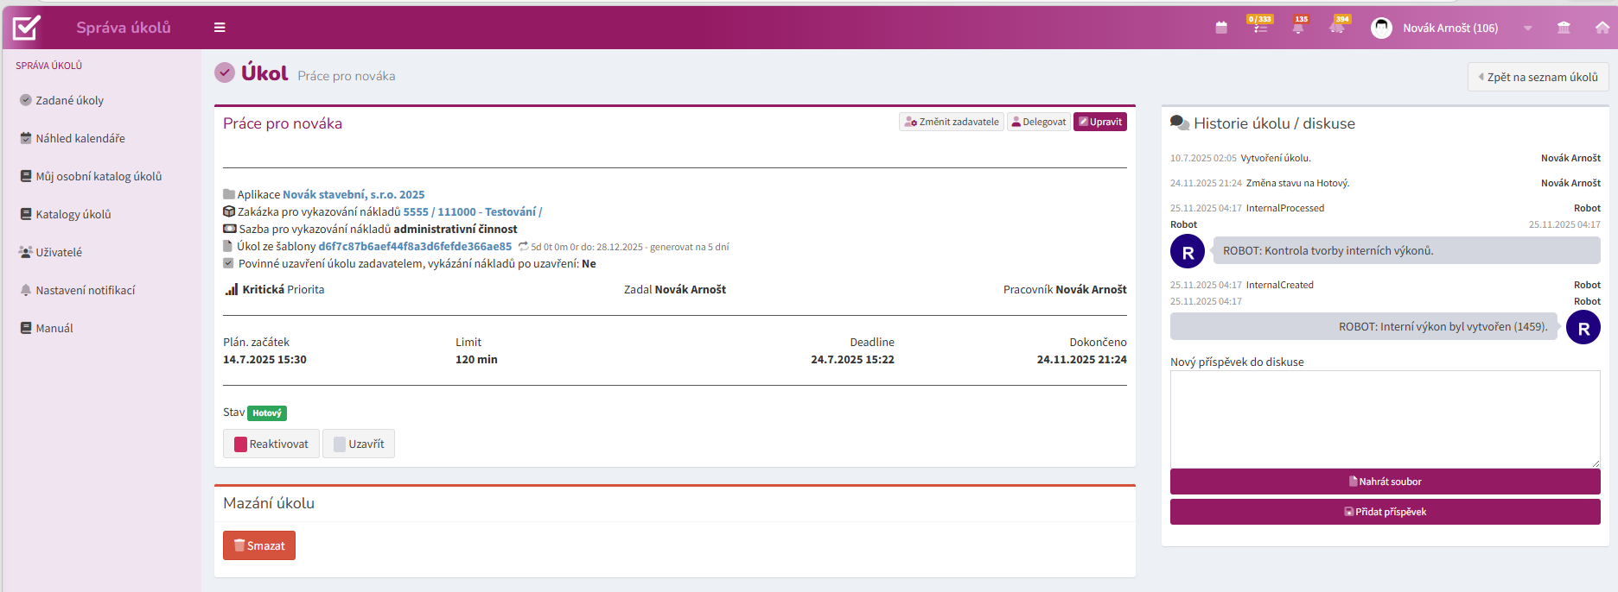
Task: Open Náhled kalendáře in sidebar
Action: (x=73, y=138)
